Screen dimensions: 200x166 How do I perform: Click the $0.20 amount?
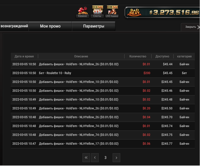point(146,108)
